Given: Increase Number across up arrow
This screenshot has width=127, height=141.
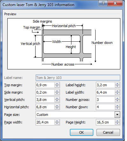Looking at the screenshot, I should pyautogui.click(x=117, y=98).
